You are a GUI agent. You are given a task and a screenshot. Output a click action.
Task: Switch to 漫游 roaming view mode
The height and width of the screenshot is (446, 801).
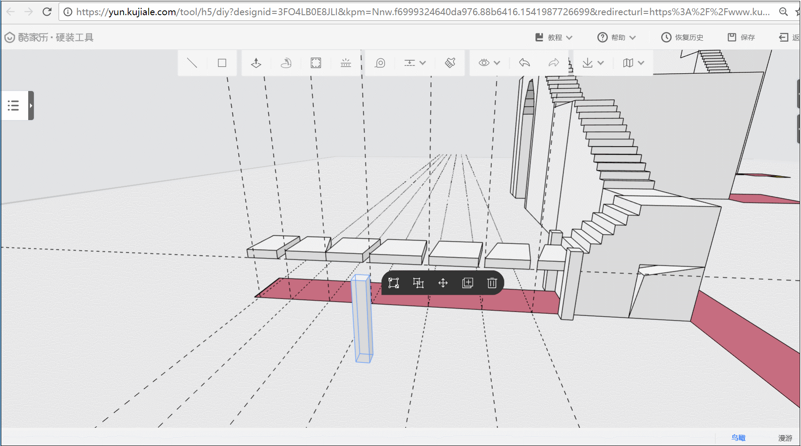click(785, 438)
